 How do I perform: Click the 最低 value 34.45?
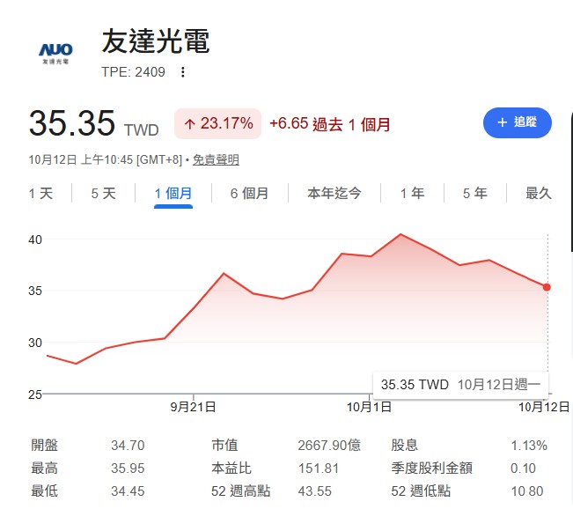click(128, 491)
